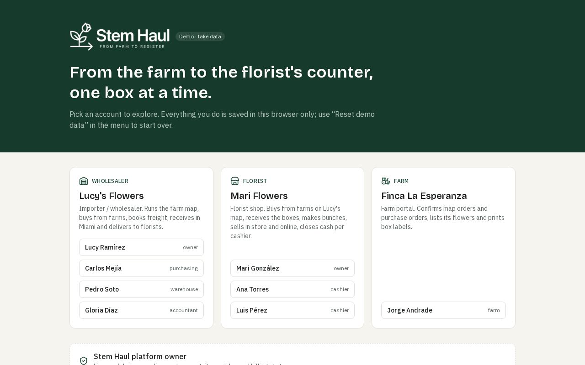Select Luis Pérez cashier account
The width and height of the screenshot is (585, 365).
[292, 310]
